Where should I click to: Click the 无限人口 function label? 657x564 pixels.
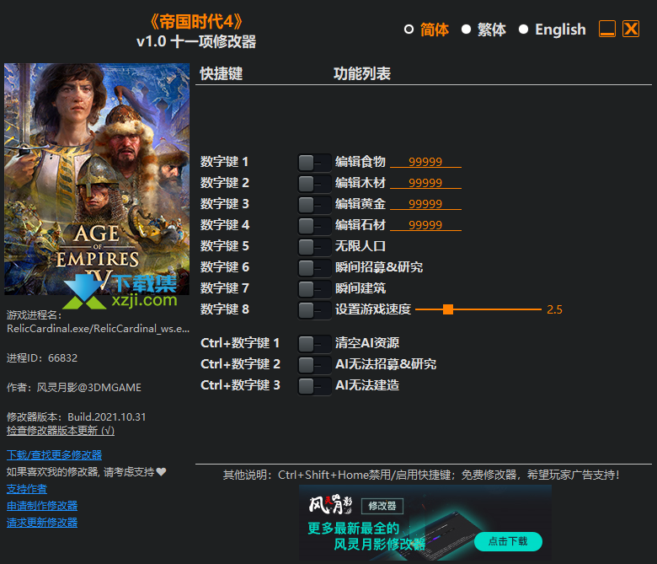[x=361, y=245]
